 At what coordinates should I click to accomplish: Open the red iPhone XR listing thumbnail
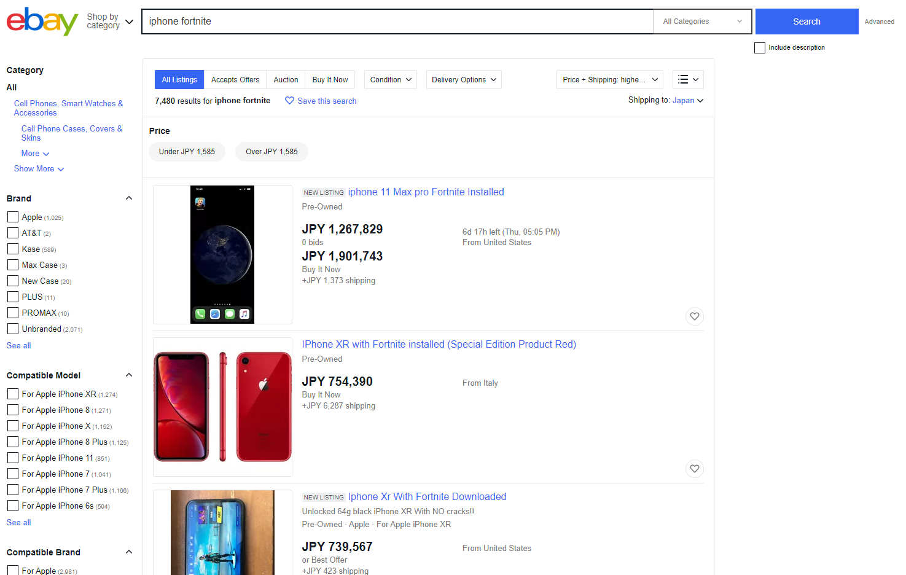click(x=222, y=407)
